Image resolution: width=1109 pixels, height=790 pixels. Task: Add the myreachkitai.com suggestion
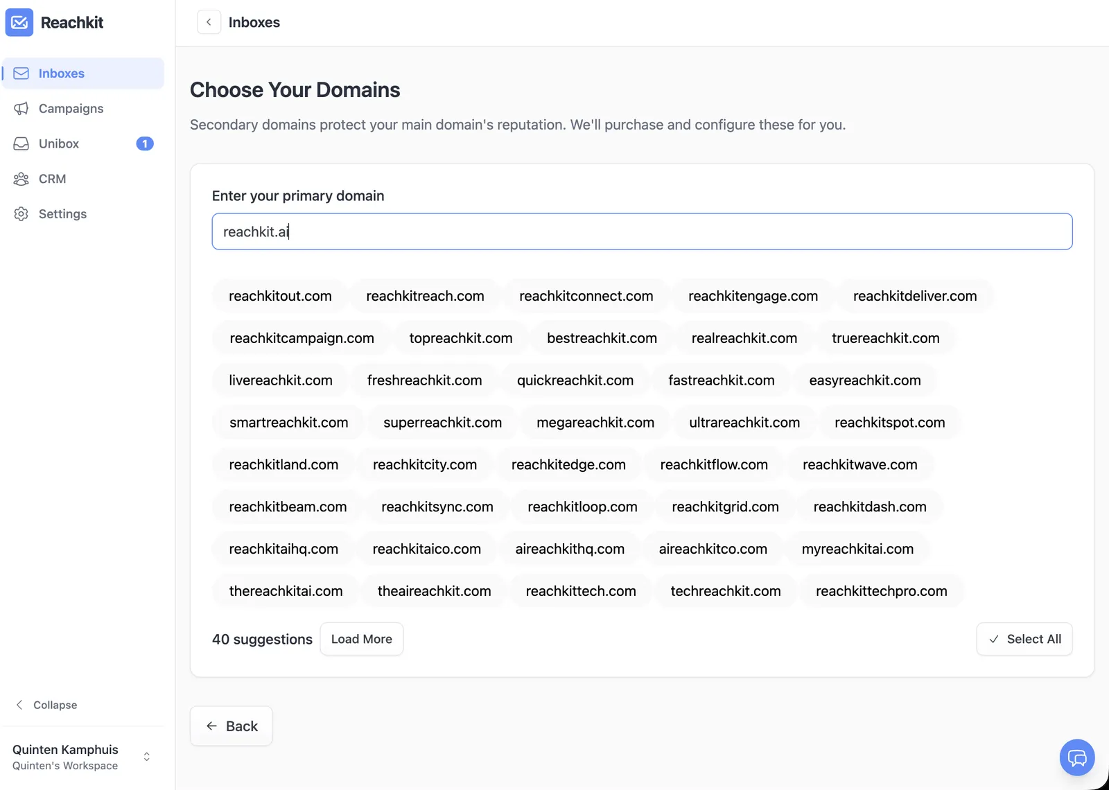pyautogui.click(x=858, y=550)
